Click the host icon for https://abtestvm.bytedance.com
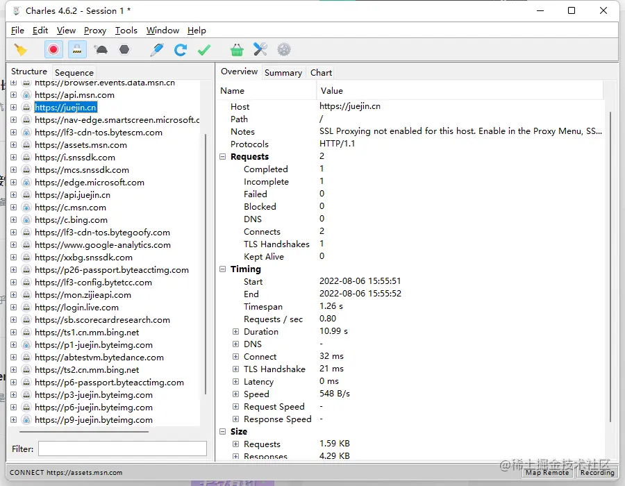The width and height of the screenshot is (625, 486). (26, 358)
